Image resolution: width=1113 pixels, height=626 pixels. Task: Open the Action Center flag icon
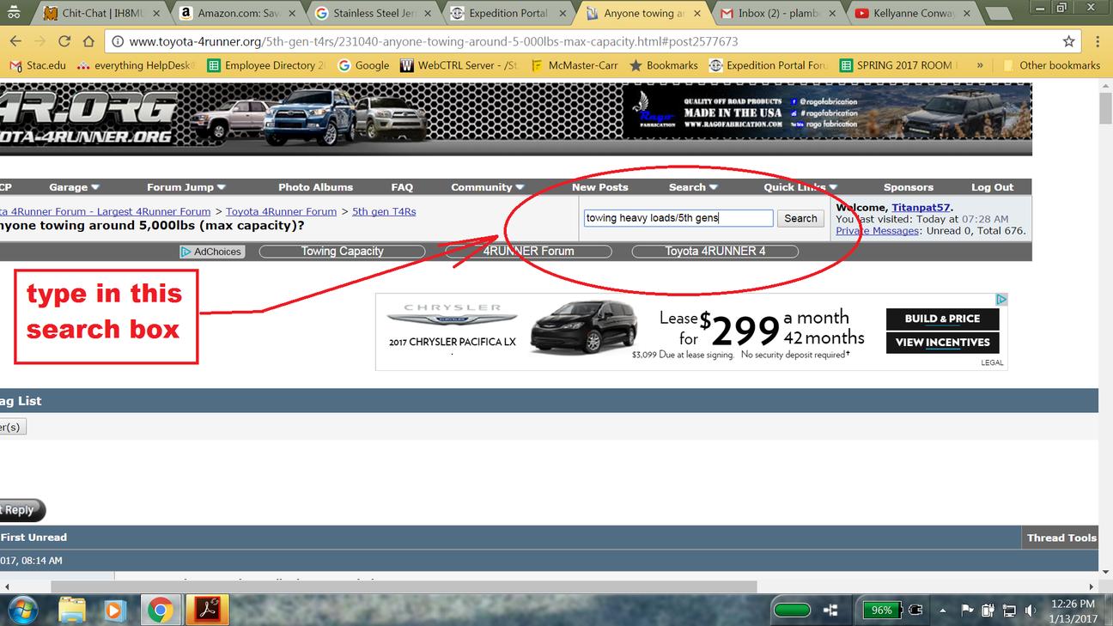tap(966, 611)
